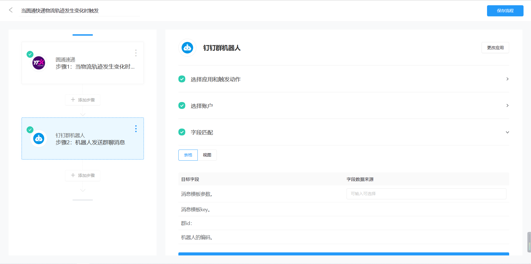Screen dimensions: 531x264
Task: Click the blue button at panel bottom
Action: pos(343,254)
